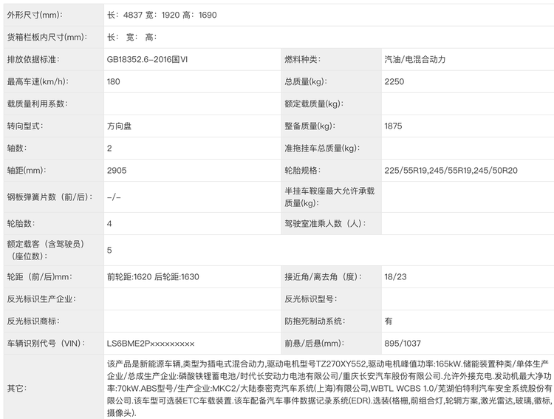Click the 轴距(mm) value 2905
The width and height of the screenshot is (554, 419).
click(117, 171)
